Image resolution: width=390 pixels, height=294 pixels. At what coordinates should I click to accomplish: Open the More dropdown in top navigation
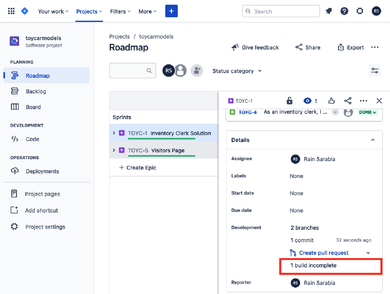[x=148, y=11]
